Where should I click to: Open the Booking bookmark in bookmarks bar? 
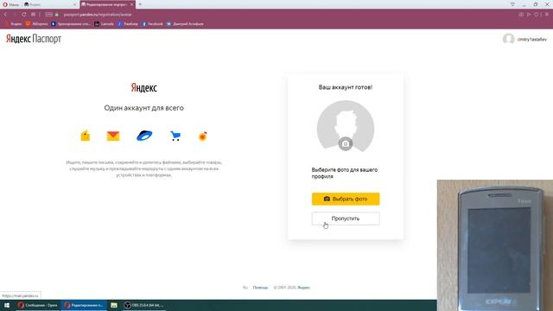click(71, 24)
